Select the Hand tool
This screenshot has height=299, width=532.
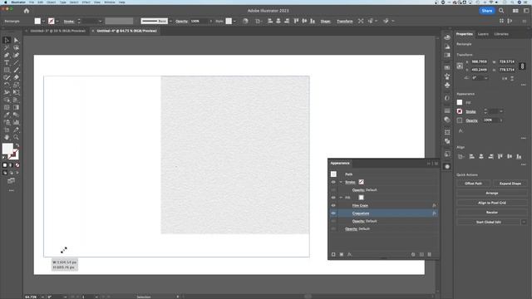point(7,137)
